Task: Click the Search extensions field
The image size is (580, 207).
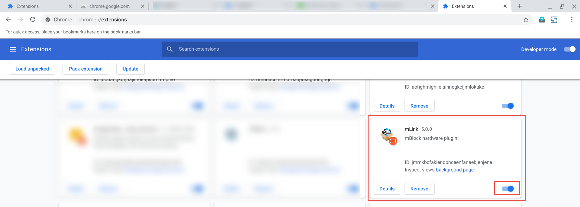Action: coord(290,49)
